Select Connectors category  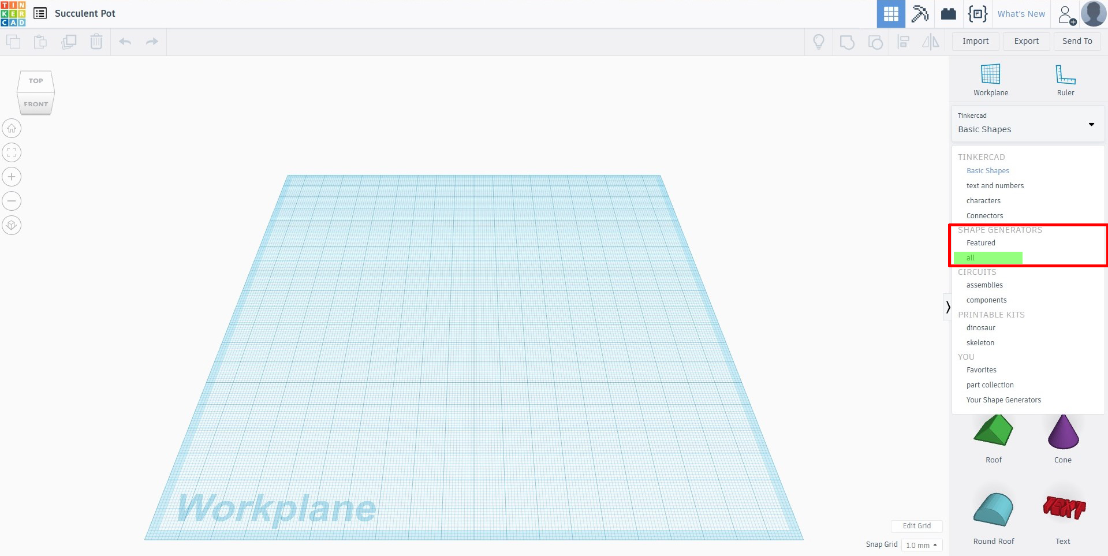point(984,216)
